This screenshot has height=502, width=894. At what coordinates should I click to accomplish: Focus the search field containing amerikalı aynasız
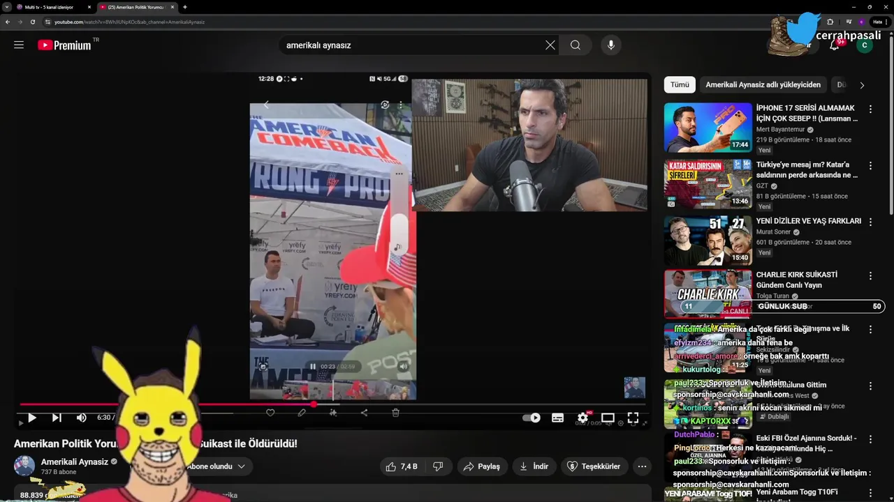[412, 45]
